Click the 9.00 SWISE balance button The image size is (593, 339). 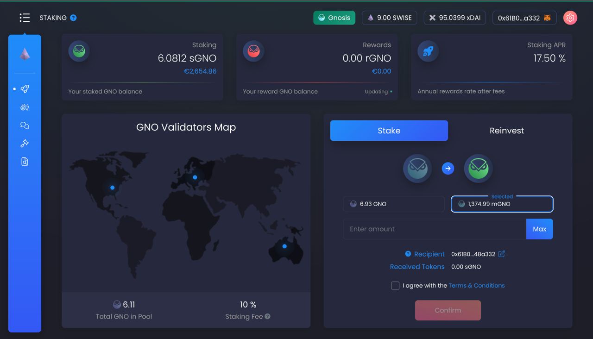tap(390, 18)
